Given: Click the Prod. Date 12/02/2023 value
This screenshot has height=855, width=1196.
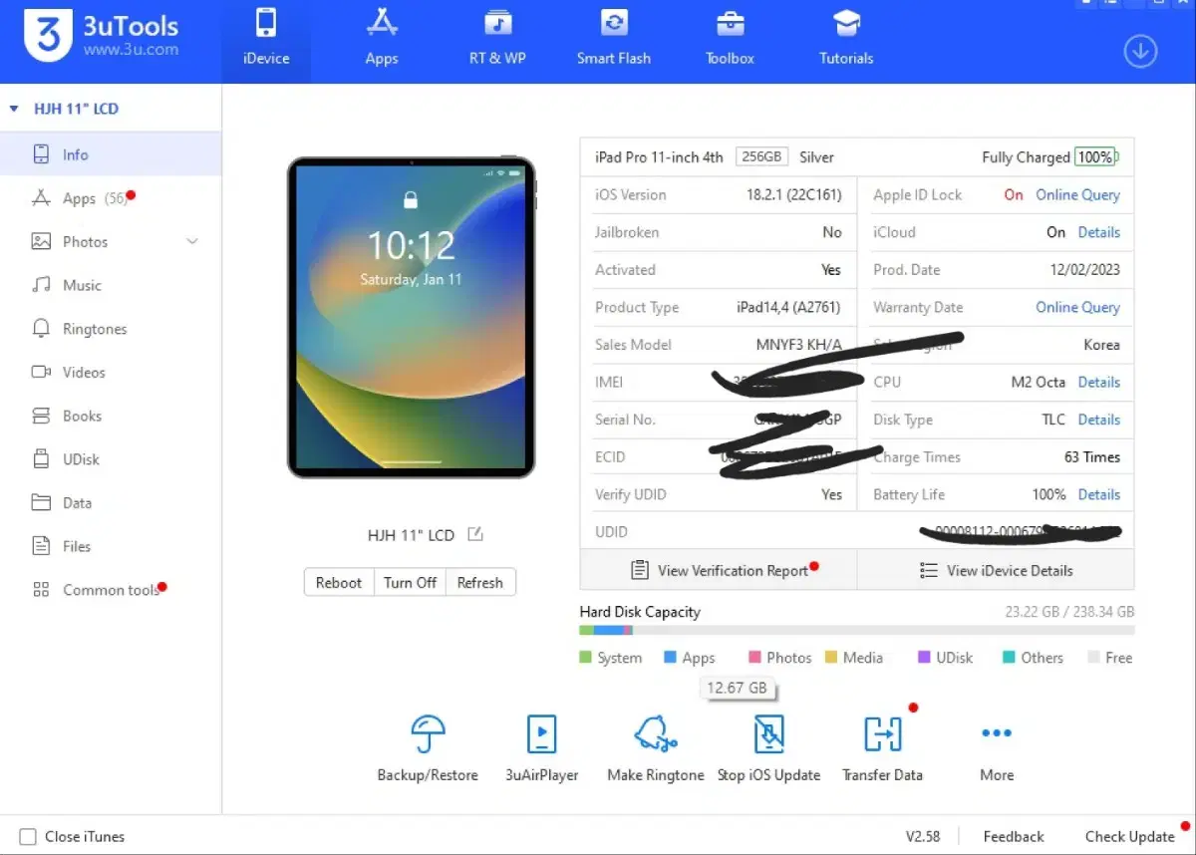Looking at the screenshot, I should (1084, 269).
